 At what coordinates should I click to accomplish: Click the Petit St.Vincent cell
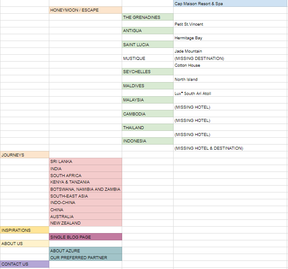tap(231, 24)
